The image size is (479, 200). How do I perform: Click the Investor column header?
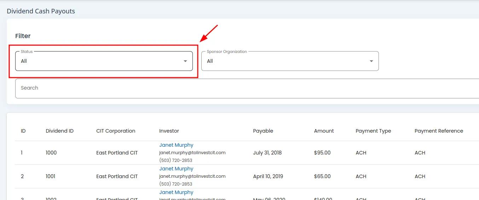click(169, 131)
